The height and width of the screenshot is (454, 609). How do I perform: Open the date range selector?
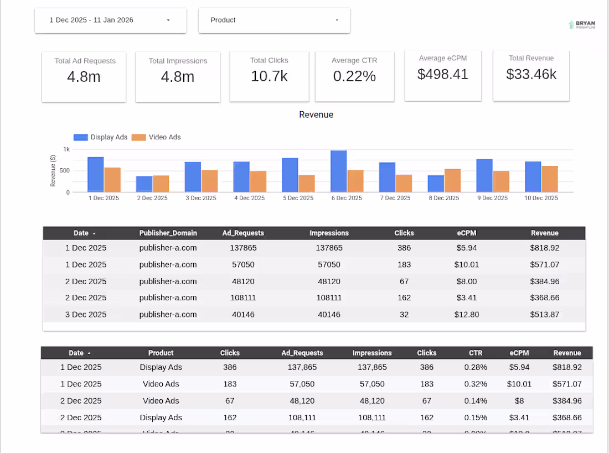pyautogui.click(x=110, y=20)
